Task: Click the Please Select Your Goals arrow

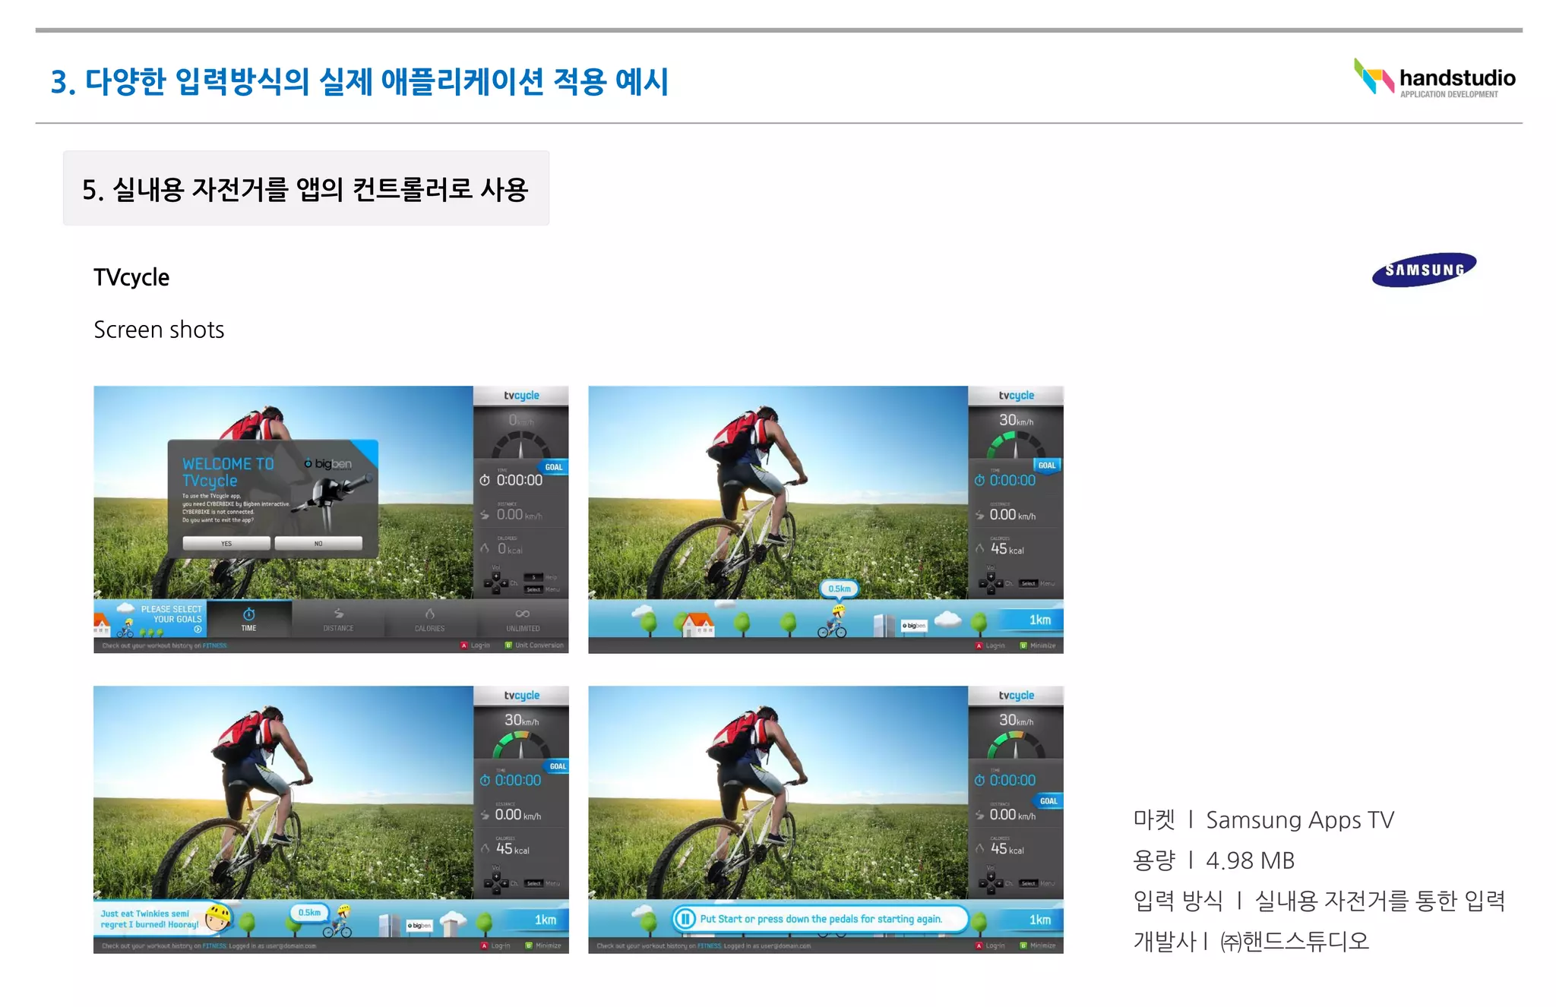Action: [198, 629]
